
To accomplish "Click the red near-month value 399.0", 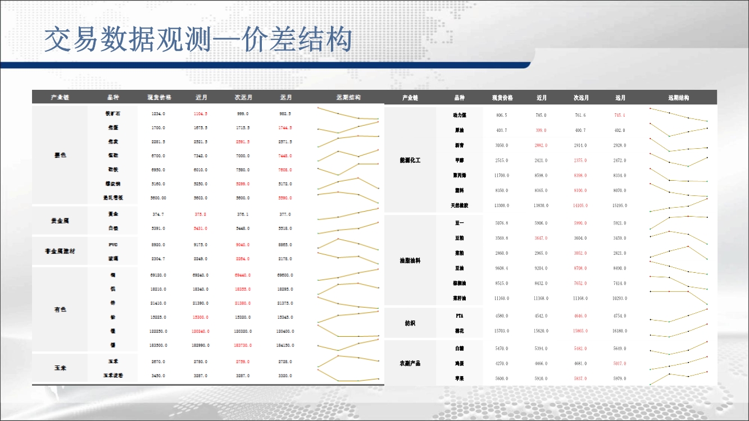I will click(541, 130).
